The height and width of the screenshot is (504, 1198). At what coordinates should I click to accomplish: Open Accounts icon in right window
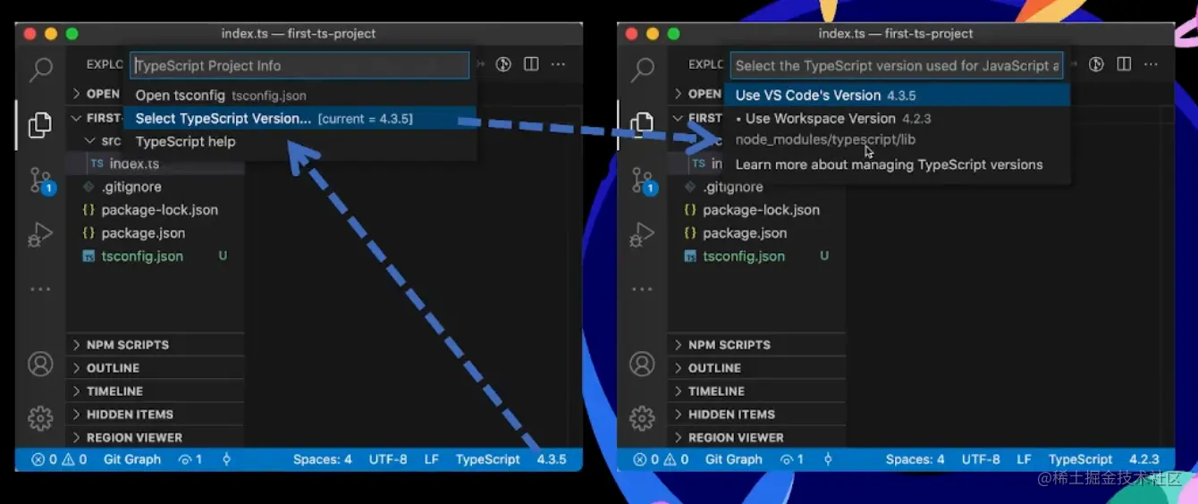(x=642, y=364)
